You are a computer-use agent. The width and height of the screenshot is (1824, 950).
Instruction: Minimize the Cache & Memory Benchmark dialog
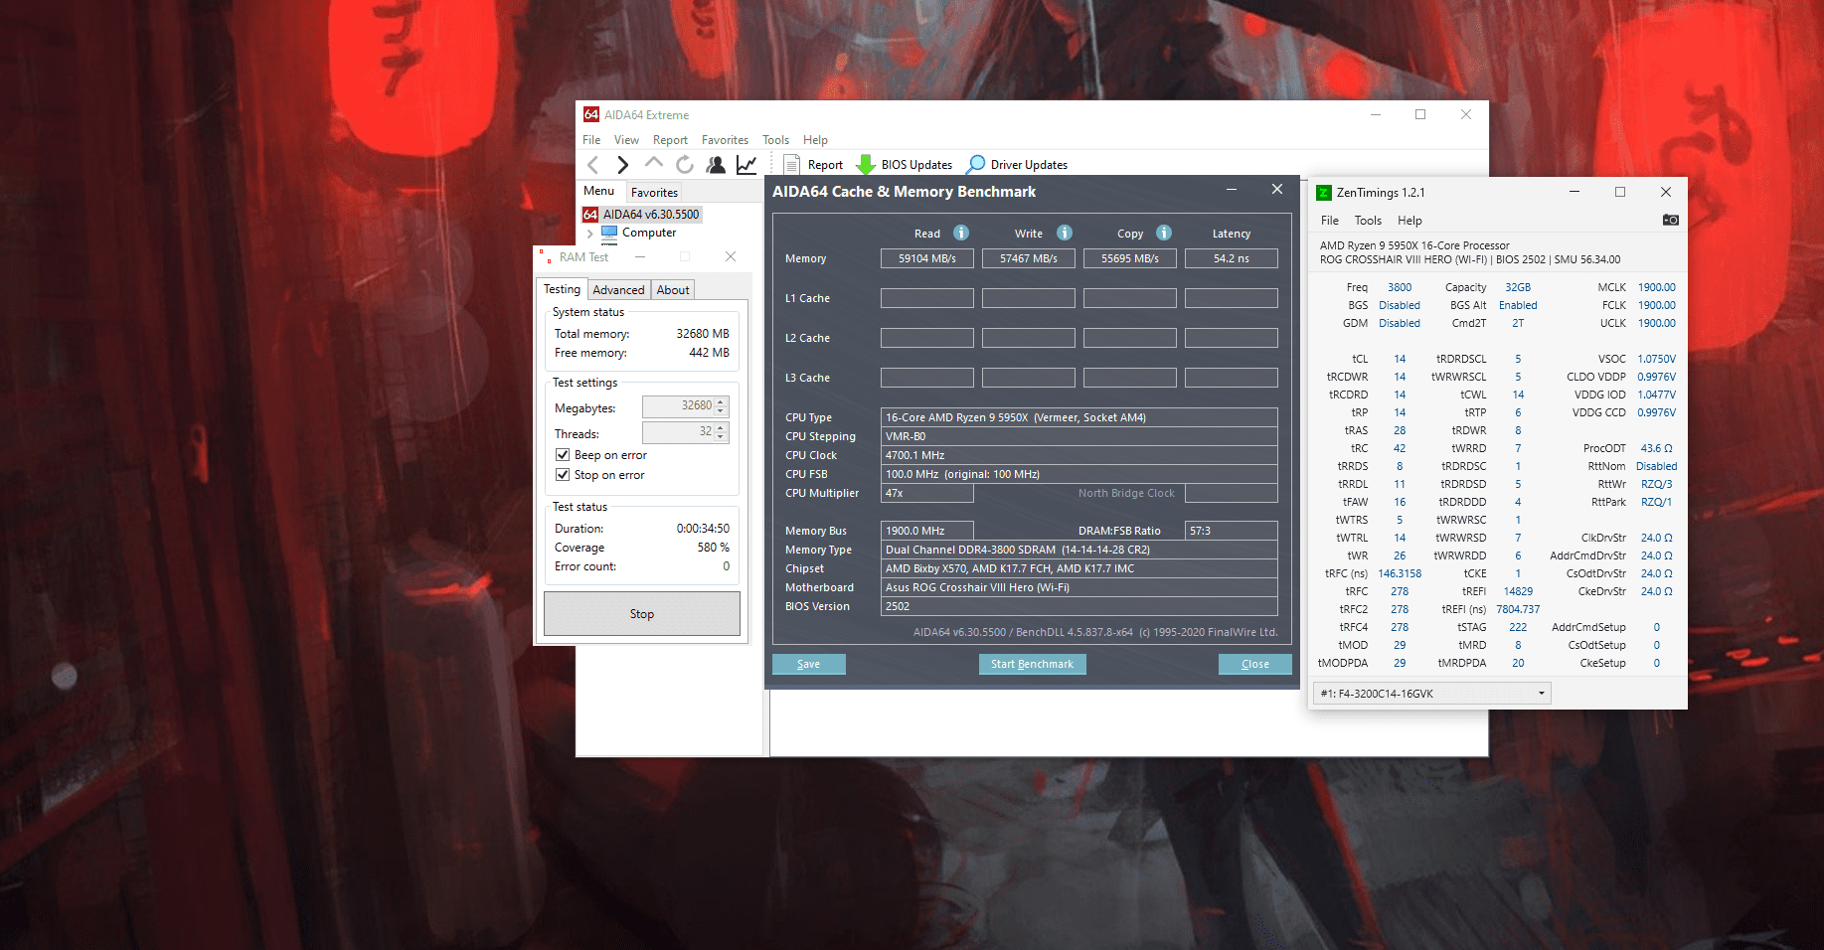pos(1232,190)
